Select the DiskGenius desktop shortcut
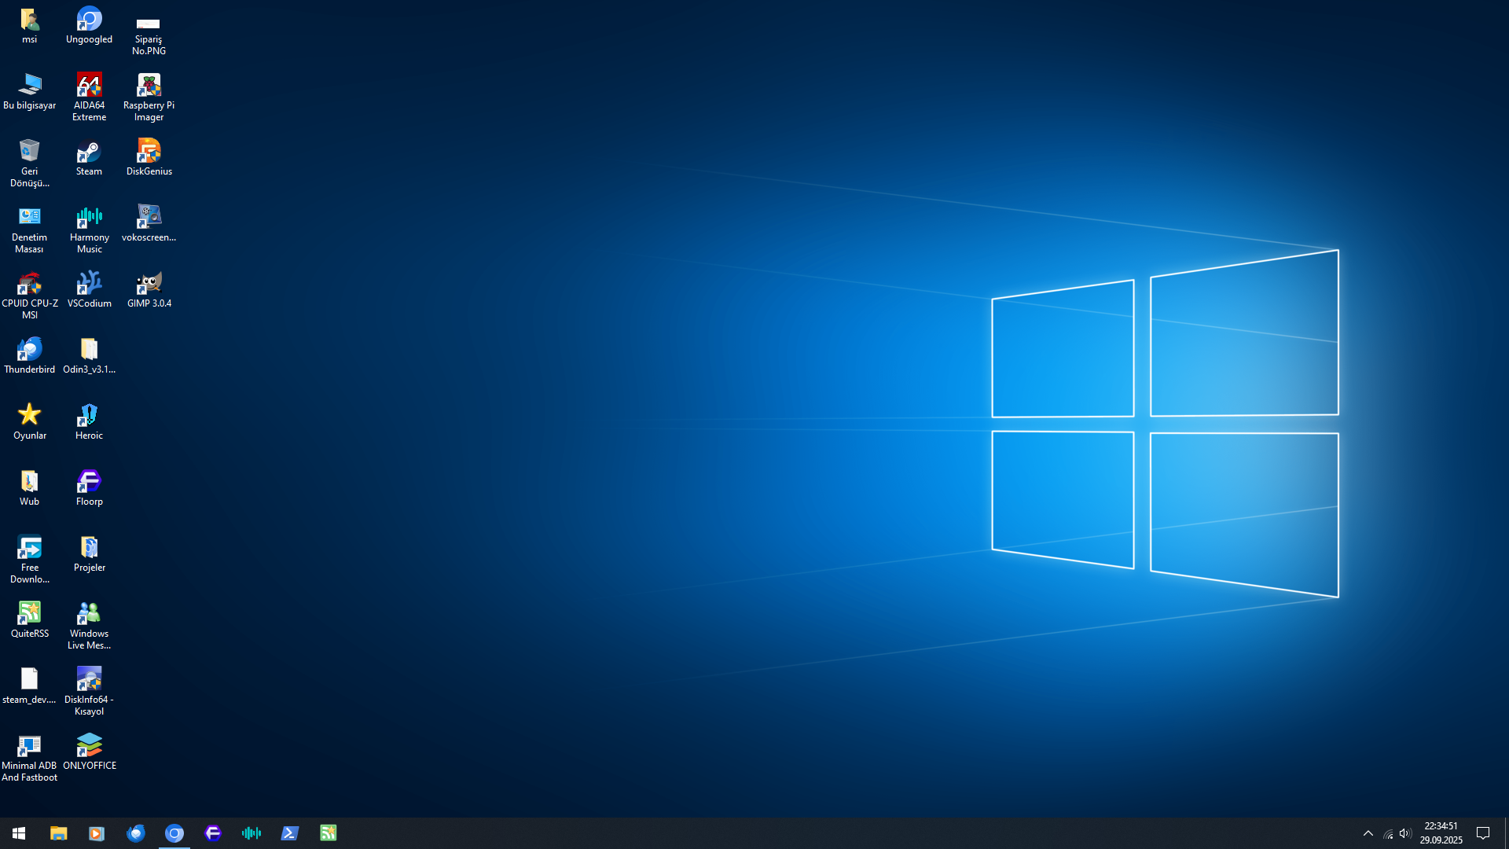Image resolution: width=1509 pixels, height=849 pixels. (x=149, y=158)
